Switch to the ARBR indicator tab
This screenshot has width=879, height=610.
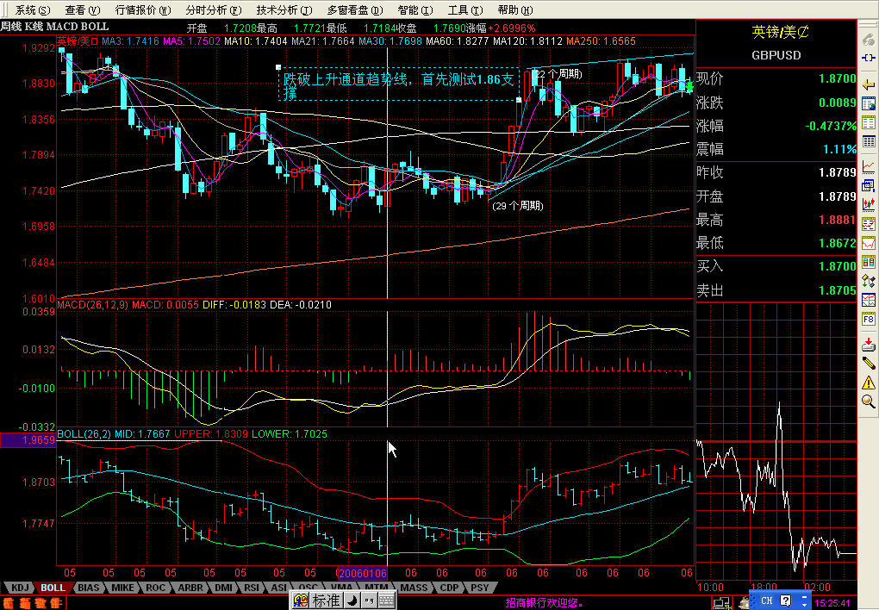point(190,588)
